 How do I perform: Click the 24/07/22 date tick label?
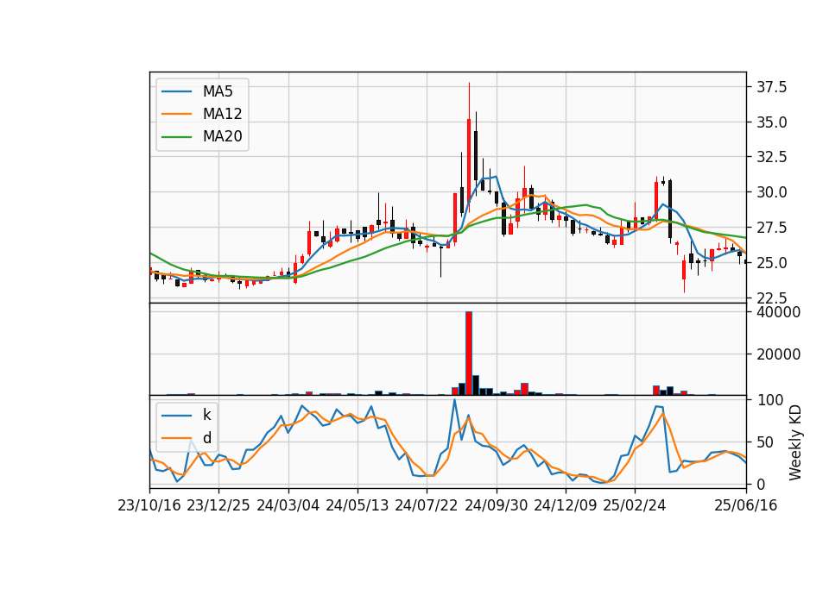pyautogui.click(x=426, y=505)
